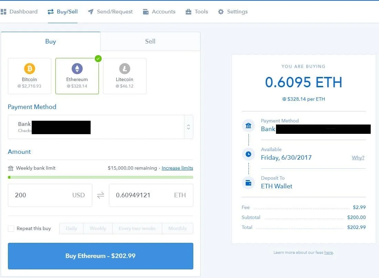The height and width of the screenshot is (278, 379).
Task: Open the Dashboard navigation icon
Action: [4, 11]
